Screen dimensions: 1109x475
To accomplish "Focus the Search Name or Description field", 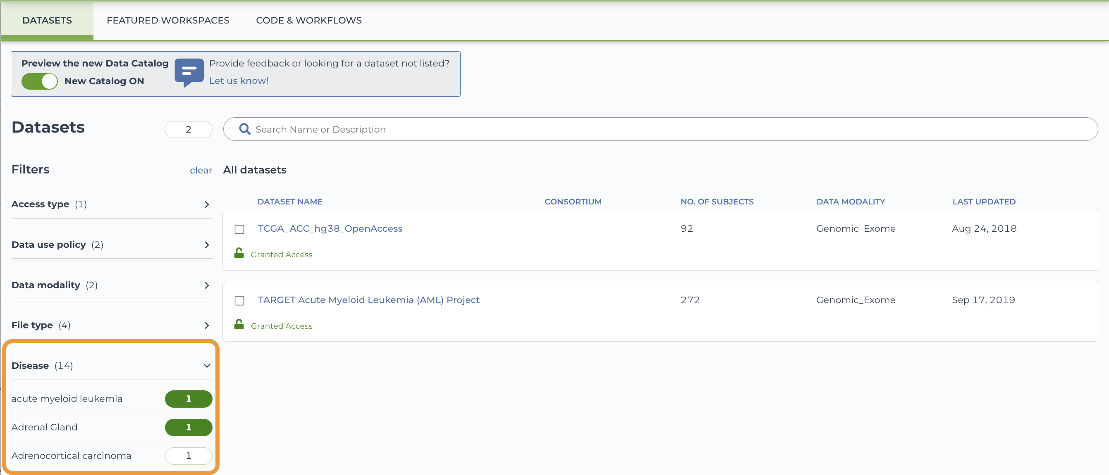I will coord(660,129).
